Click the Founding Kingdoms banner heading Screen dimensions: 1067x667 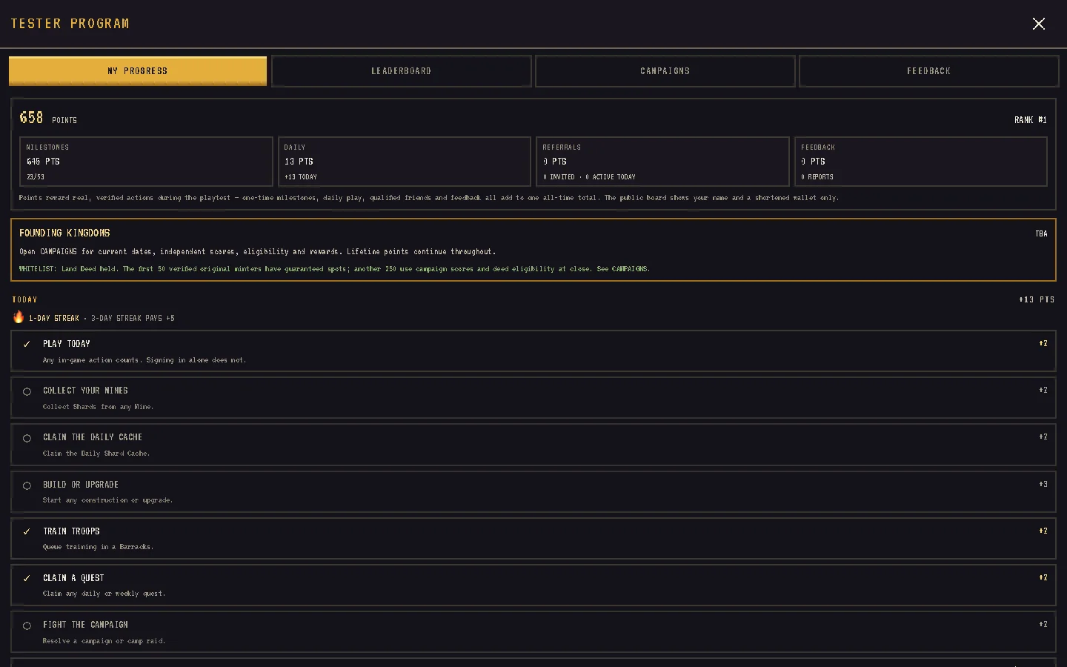[64, 233]
